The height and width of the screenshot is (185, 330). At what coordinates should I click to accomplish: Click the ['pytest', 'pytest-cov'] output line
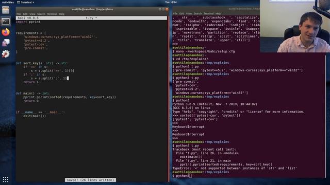click(x=195, y=119)
